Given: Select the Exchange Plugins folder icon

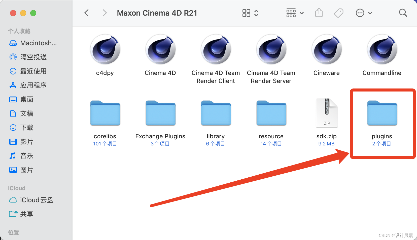Looking at the screenshot, I should point(160,113).
